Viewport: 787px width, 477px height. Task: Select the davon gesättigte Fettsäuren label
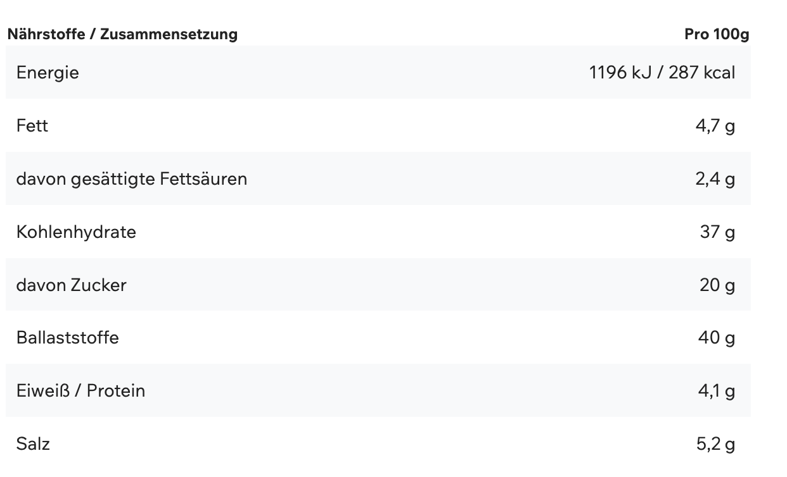(132, 179)
